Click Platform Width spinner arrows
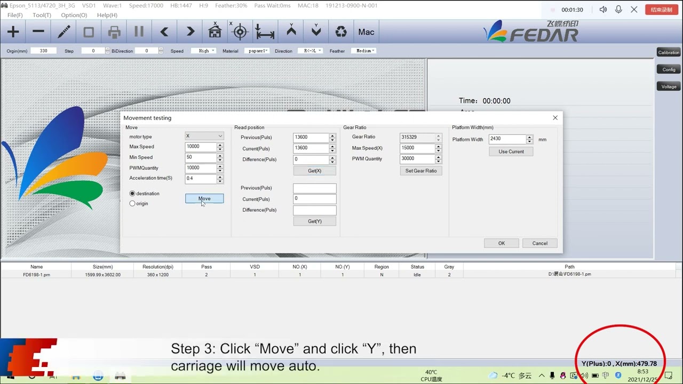This screenshot has height=384, width=683. coord(529,139)
